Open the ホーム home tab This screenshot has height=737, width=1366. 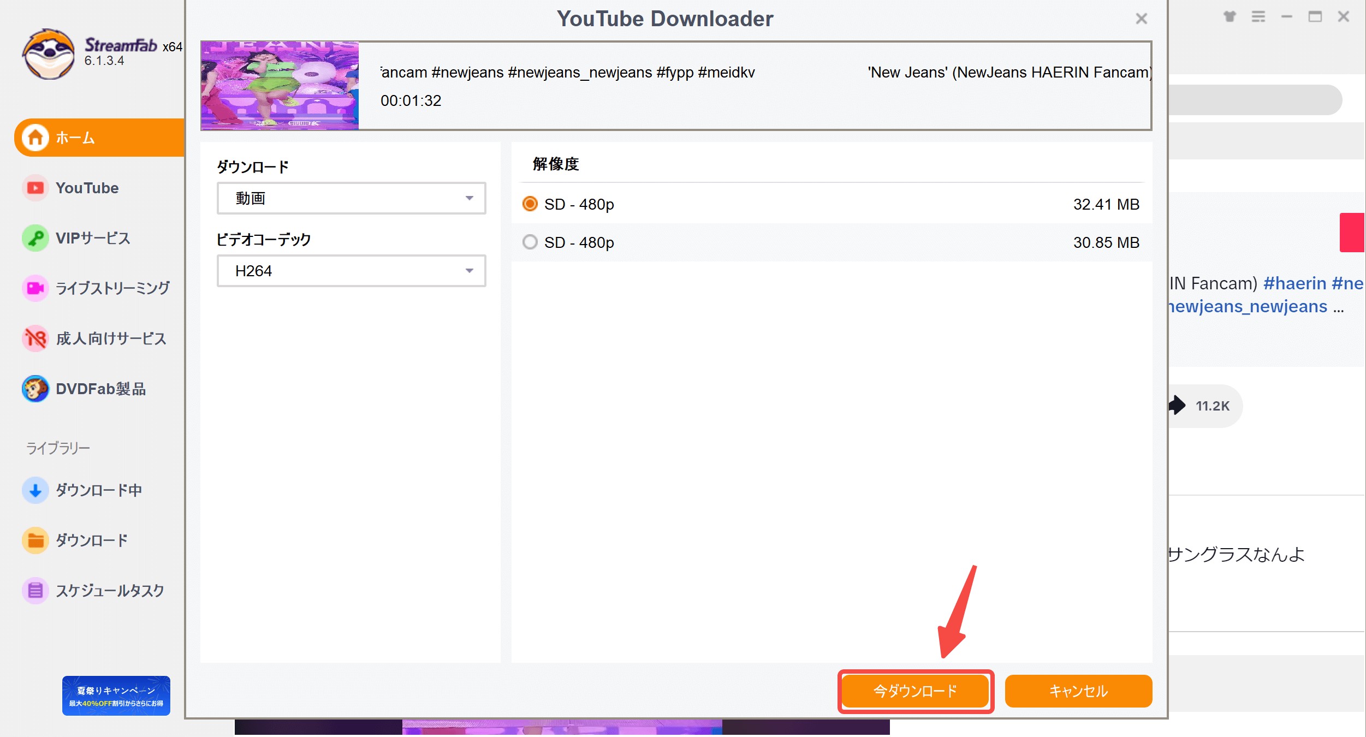(x=99, y=138)
